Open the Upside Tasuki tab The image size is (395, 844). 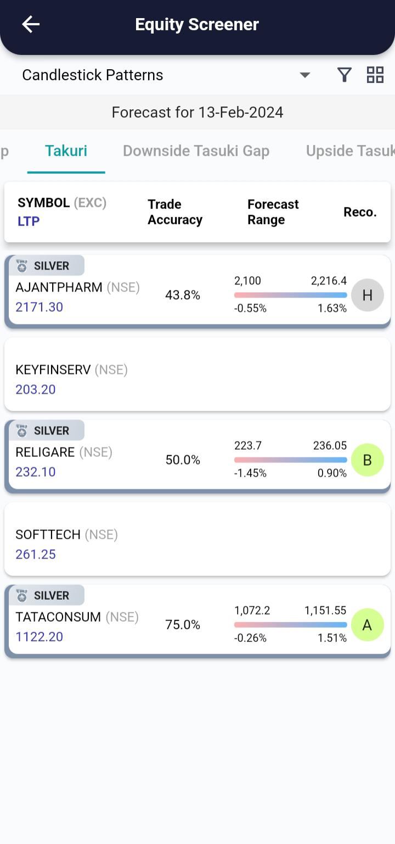(x=350, y=151)
